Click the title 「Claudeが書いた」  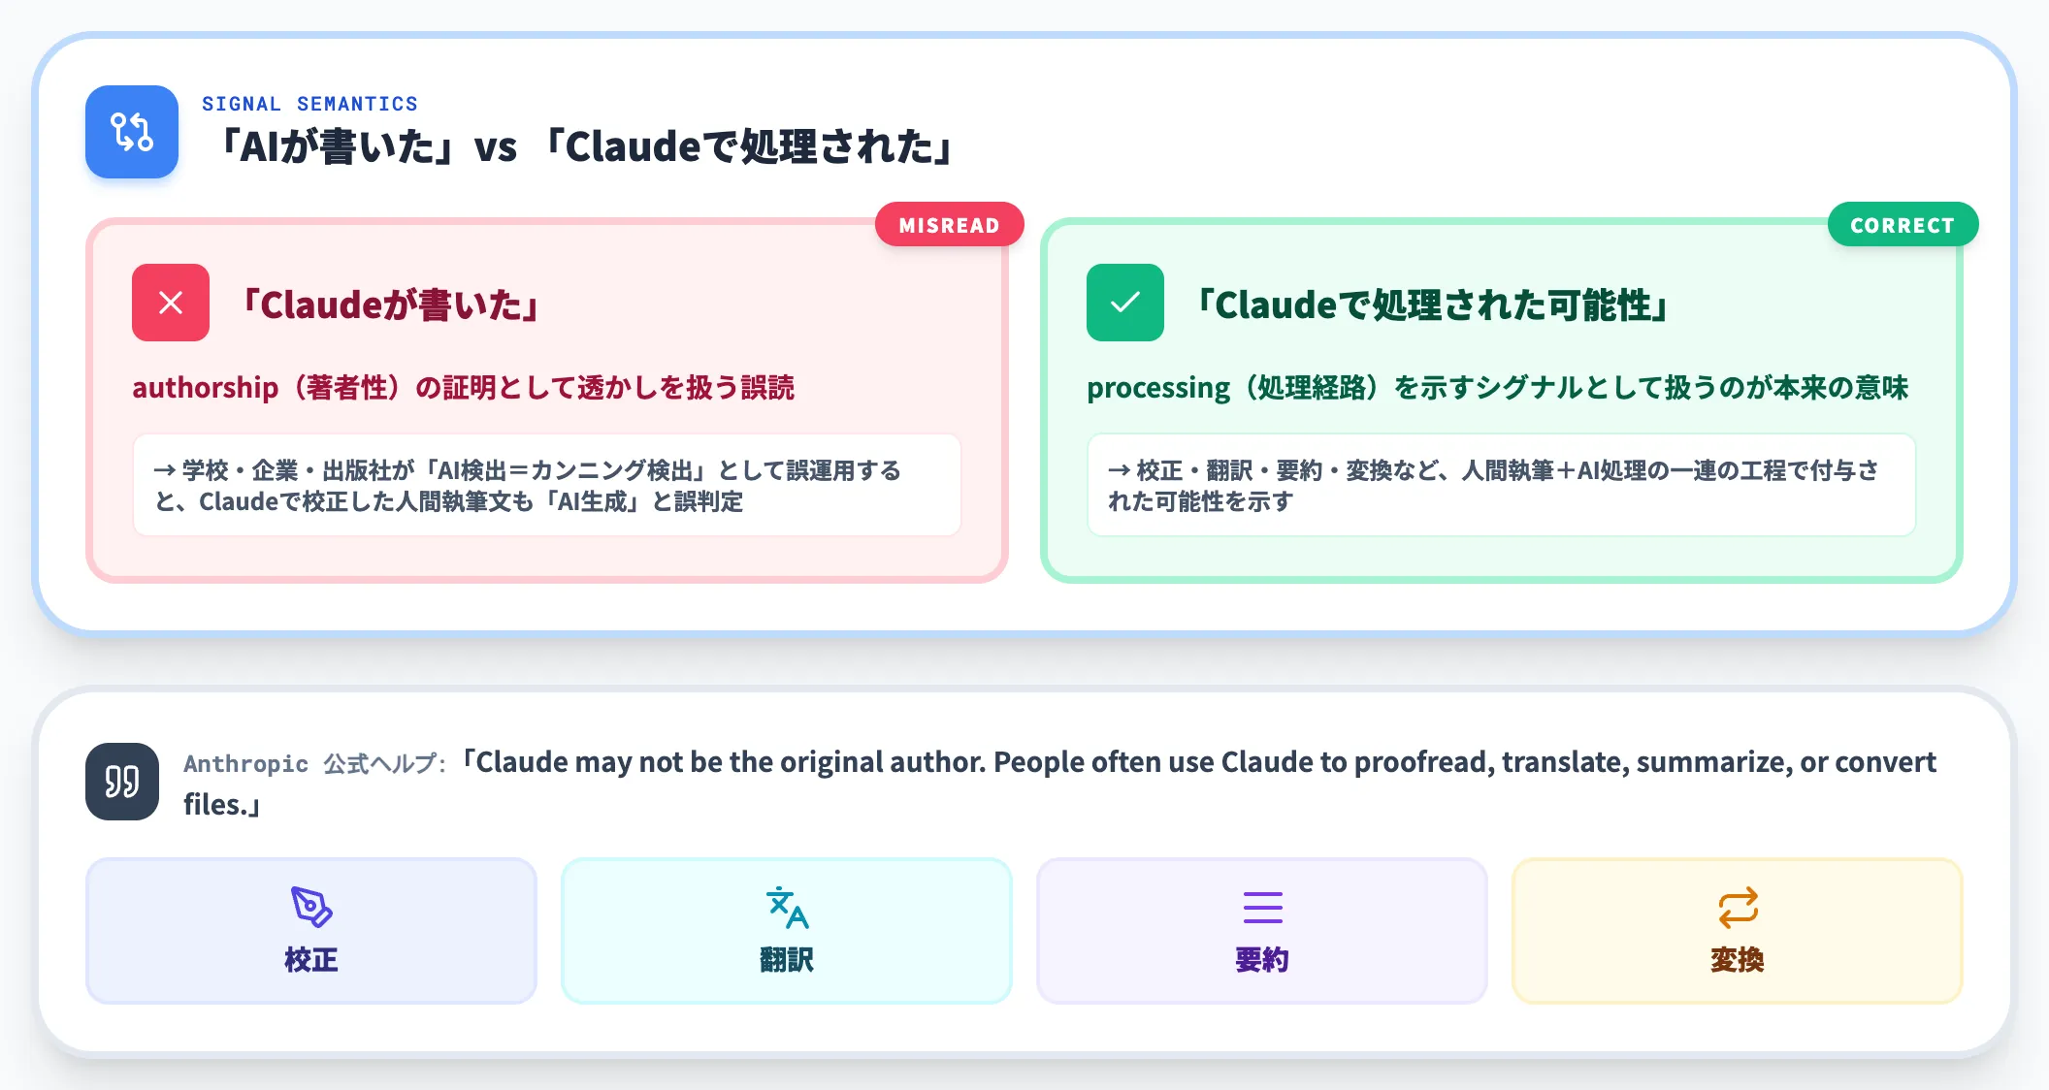point(388,305)
